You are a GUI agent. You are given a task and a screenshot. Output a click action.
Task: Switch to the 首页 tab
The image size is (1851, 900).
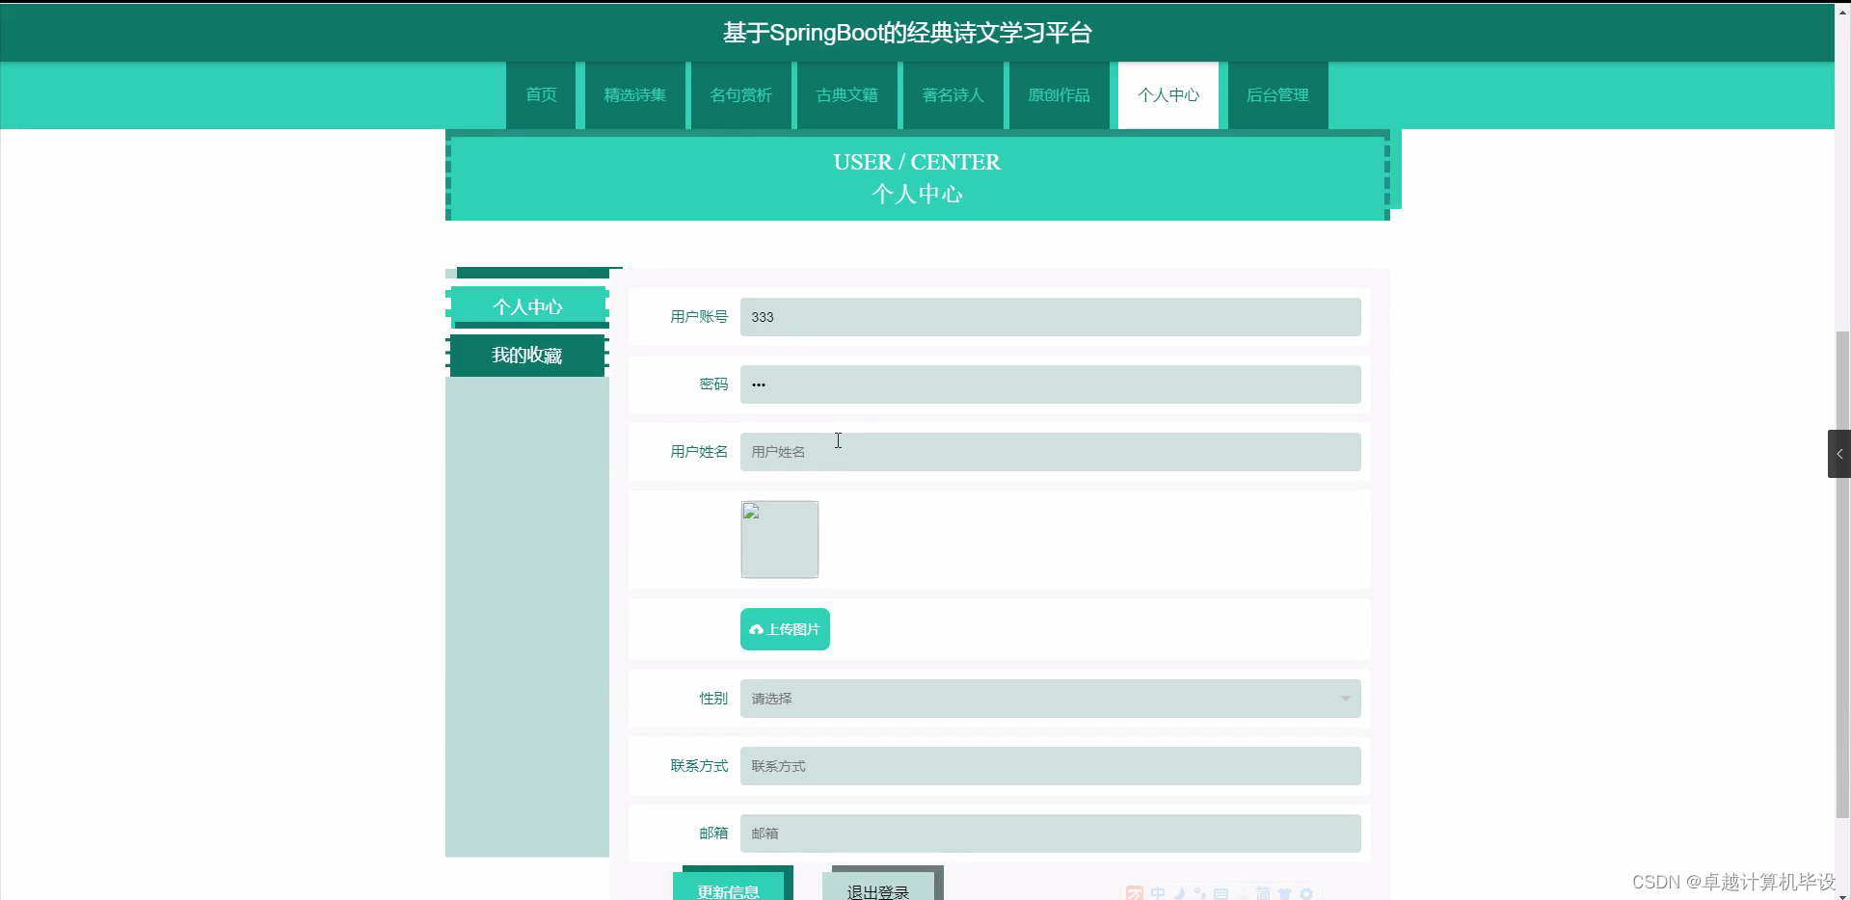541,94
